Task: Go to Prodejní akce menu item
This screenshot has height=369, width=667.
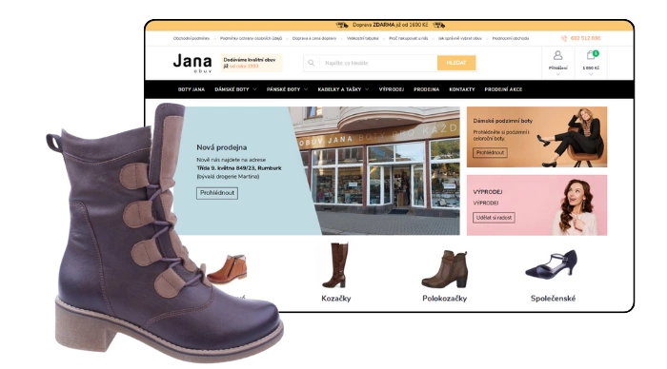Action: tap(503, 89)
